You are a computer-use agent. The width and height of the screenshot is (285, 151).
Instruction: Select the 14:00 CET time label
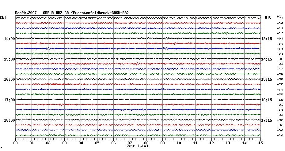point(9,39)
